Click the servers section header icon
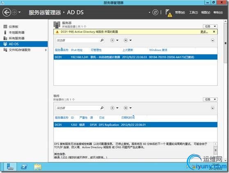This screenshot has width=229, height=173. (x=57, y=25)
